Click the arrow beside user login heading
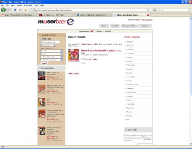The width and height of the screenshot is (192, 149). pos(126,130)
